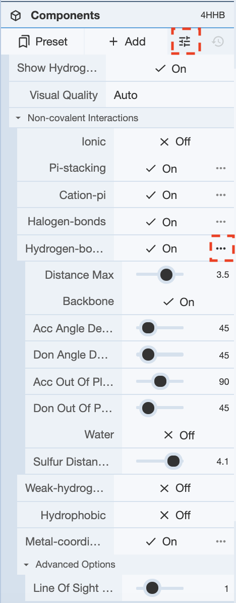Click the history clock icon

217,41
